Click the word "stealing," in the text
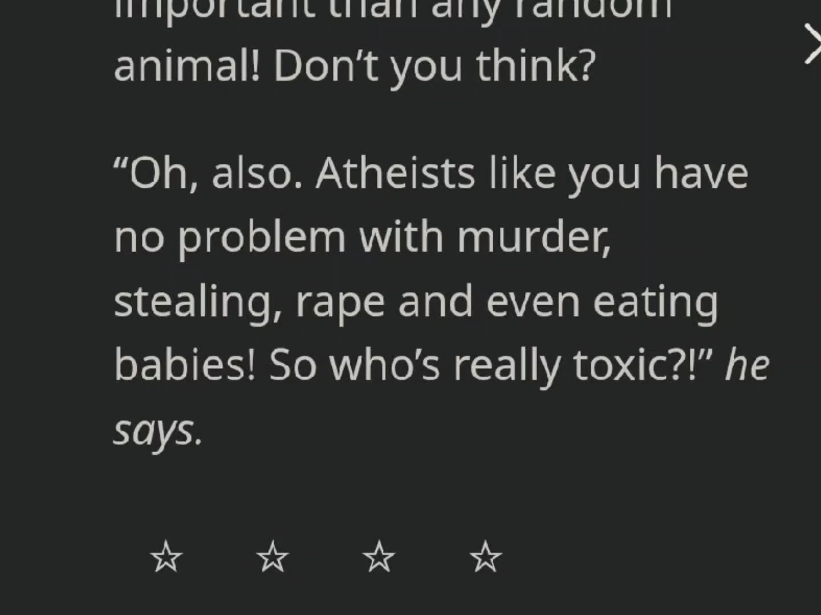 (x=197, y=302)
